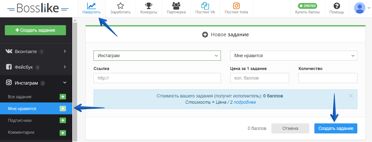Open the подробнее link
The width and height of the screenshot is (372, 142).
[245, 102]
